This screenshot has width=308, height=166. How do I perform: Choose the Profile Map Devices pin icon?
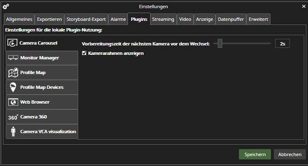[13, 87]
